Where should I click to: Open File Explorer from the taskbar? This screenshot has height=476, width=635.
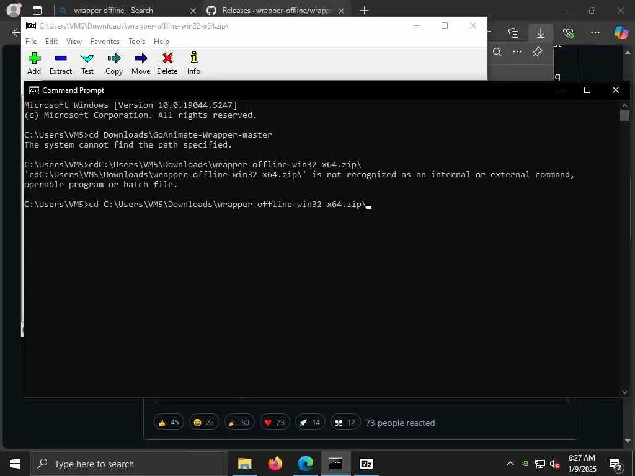[x=244, y=464]
